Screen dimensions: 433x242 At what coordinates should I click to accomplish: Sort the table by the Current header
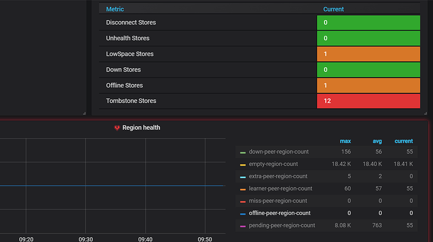pyautogui.click(x=333, y=9)
